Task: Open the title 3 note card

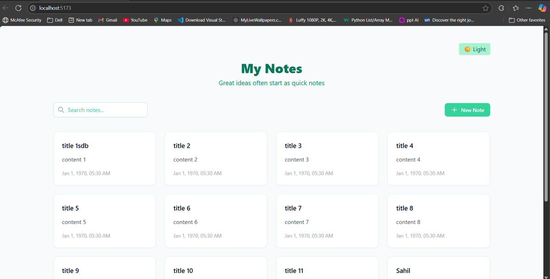Action: [327, 159]
